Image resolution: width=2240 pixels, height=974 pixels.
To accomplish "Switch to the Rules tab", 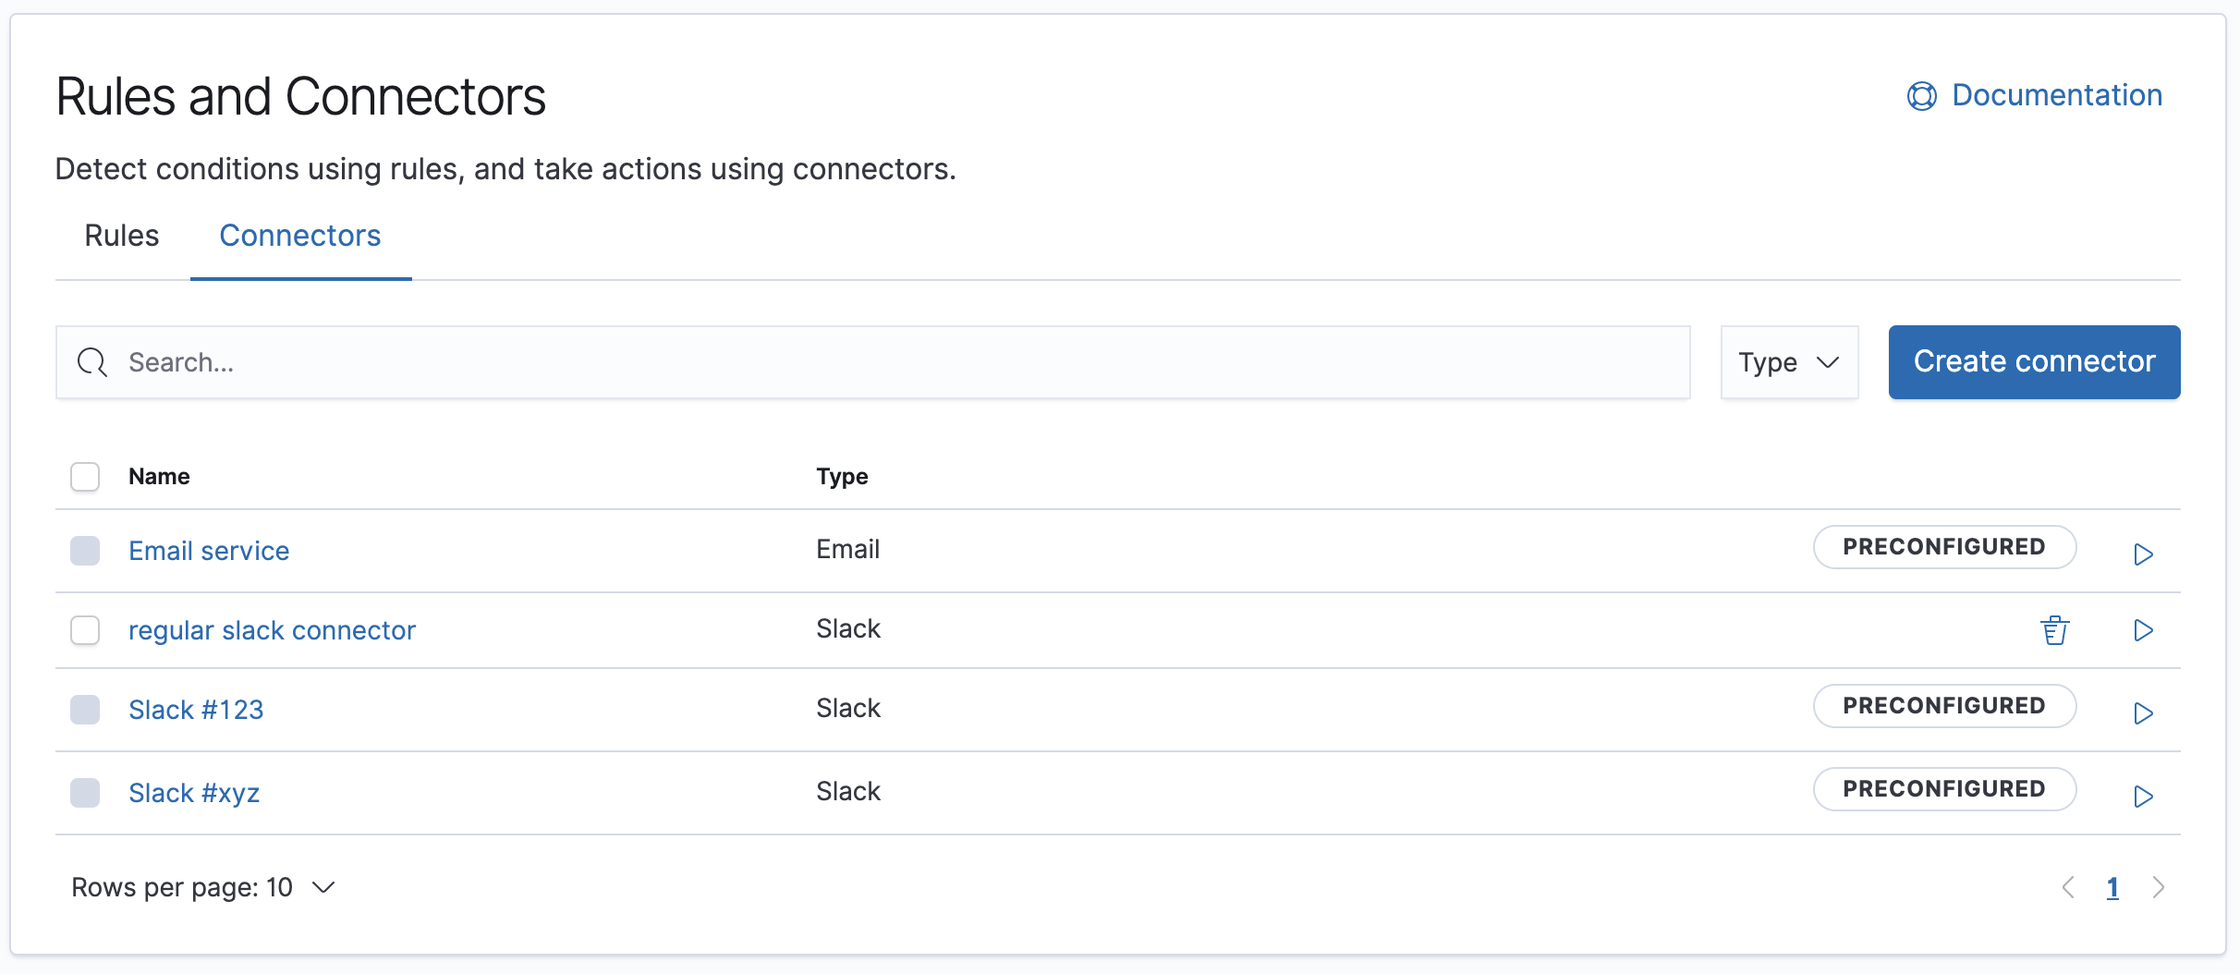I will (x=121, y=237).
